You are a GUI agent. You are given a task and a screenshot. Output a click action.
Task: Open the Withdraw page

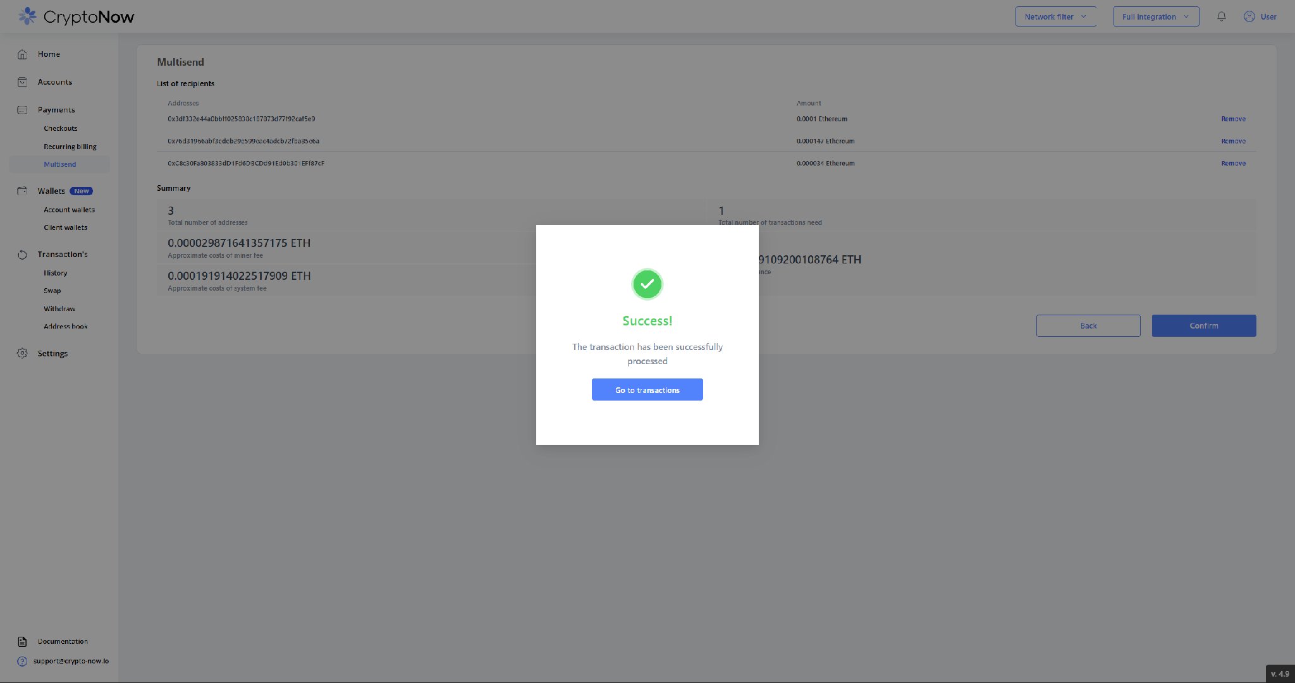pyautogui.click(x=59, y=308)
